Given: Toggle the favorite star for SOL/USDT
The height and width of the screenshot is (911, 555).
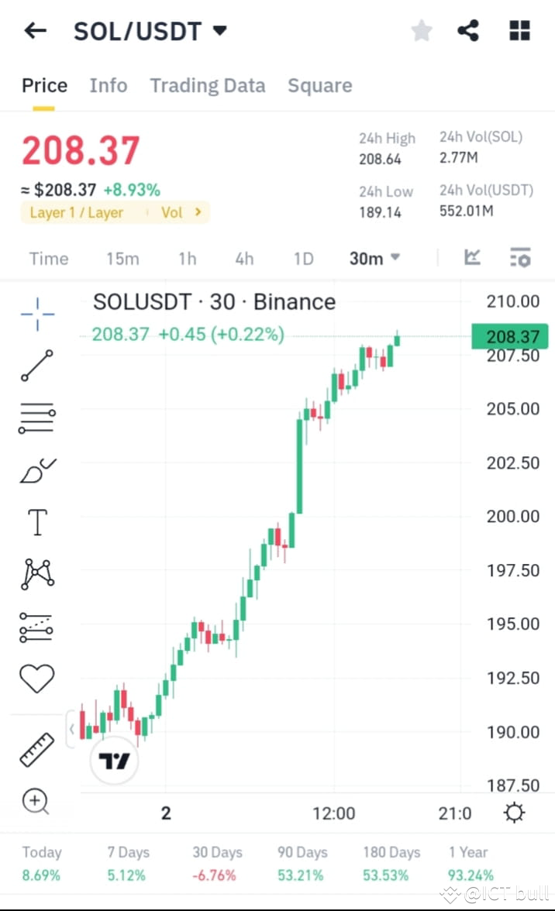Looking at the screenshot, I should pyautogui.click(x=421, y=30).
